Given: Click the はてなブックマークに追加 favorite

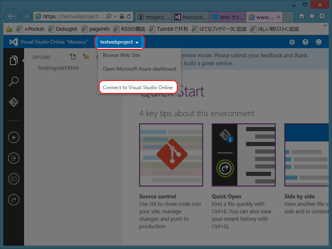Looking at the screenshot, I should 219,29.
